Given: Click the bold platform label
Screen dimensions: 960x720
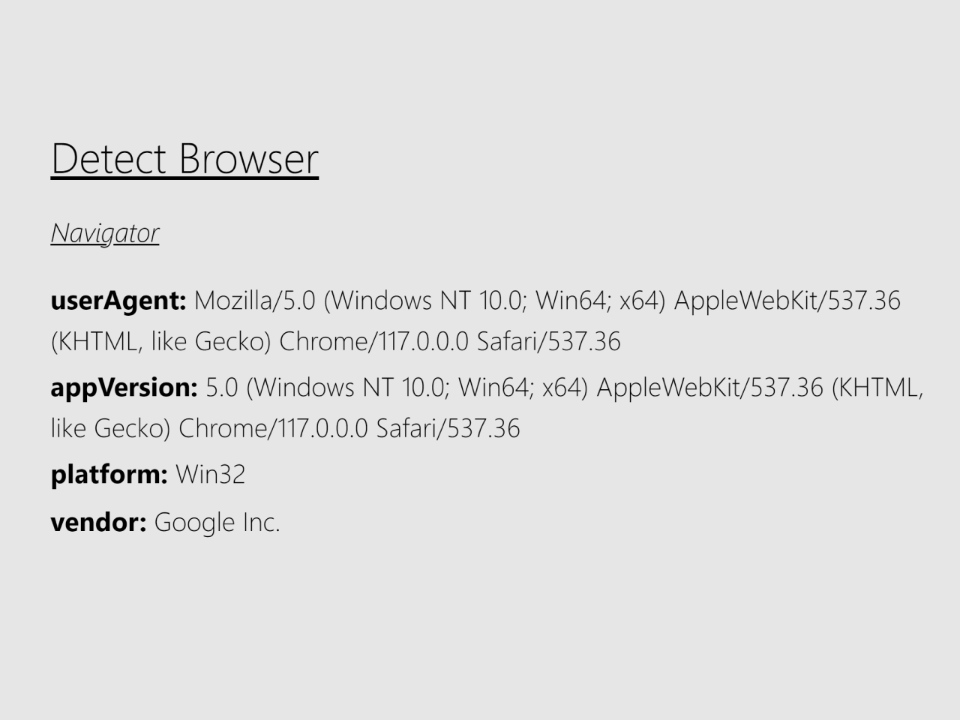Looking at the screenshot, I should click(109, 475).
